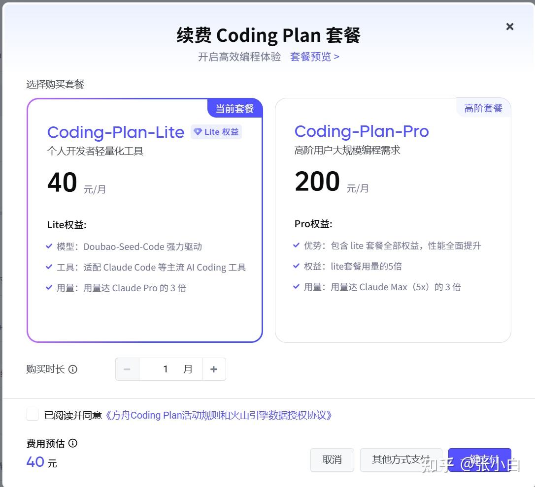
Task: Click the Pro权益: heading
Action: [x=313, y=223]
